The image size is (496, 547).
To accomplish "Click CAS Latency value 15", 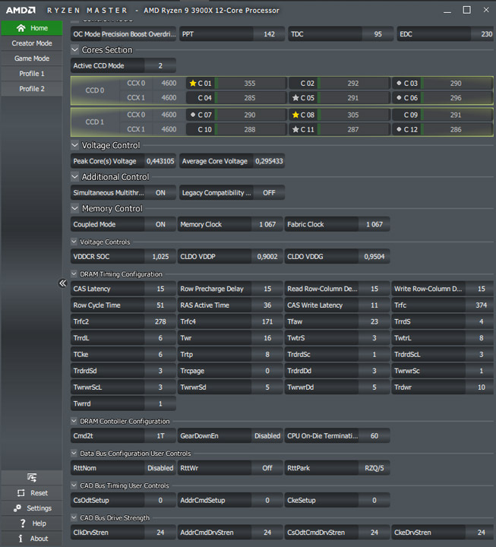I will click(x=160, y=289).
